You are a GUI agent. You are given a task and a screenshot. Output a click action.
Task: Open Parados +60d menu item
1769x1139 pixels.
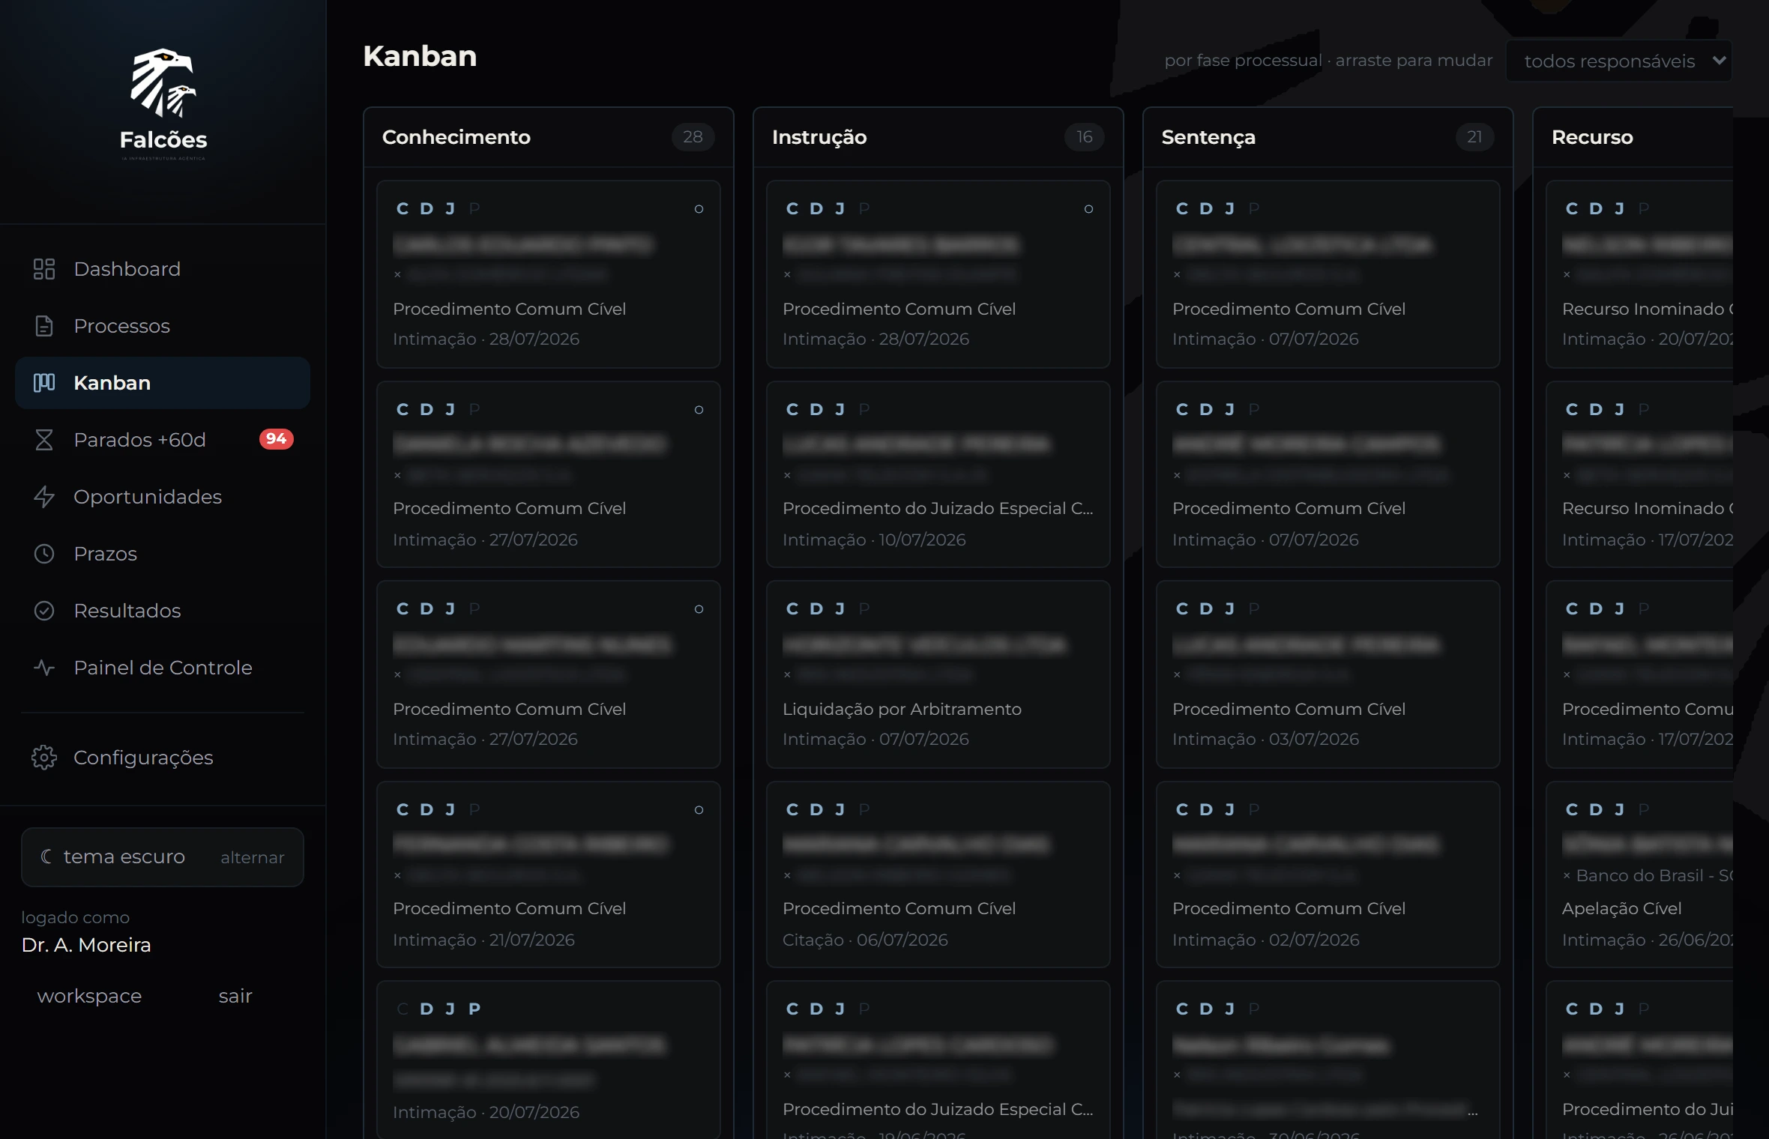163,440
